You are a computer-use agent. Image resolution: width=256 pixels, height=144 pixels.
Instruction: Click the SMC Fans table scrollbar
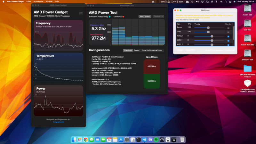point(234,33)
